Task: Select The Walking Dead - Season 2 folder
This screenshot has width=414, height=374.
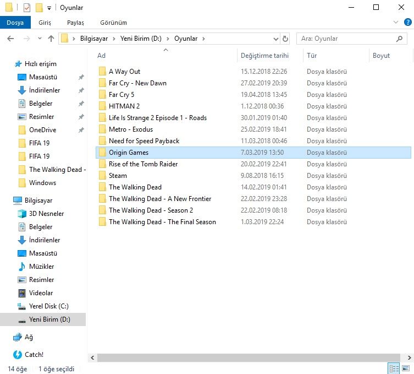Action: [151, 210]
